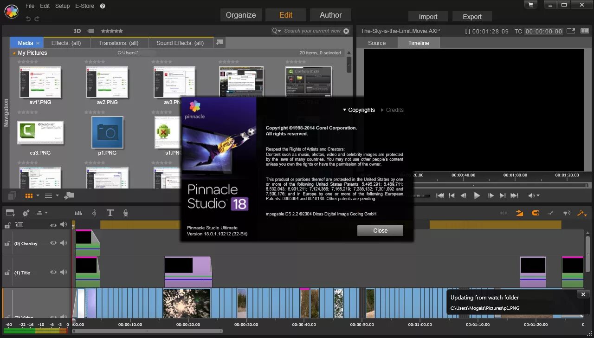Play the timeline preview
Screen dimensions: 594x338
(477, 196)
